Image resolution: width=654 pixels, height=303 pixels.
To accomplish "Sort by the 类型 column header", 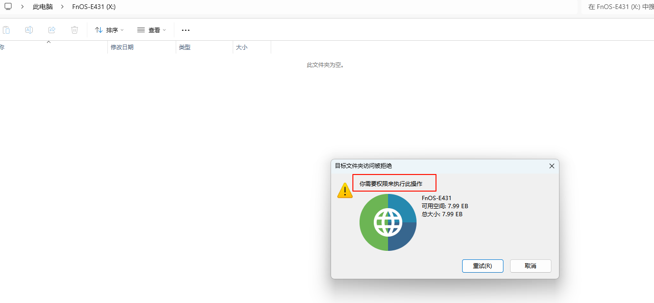I will (204, 47).
